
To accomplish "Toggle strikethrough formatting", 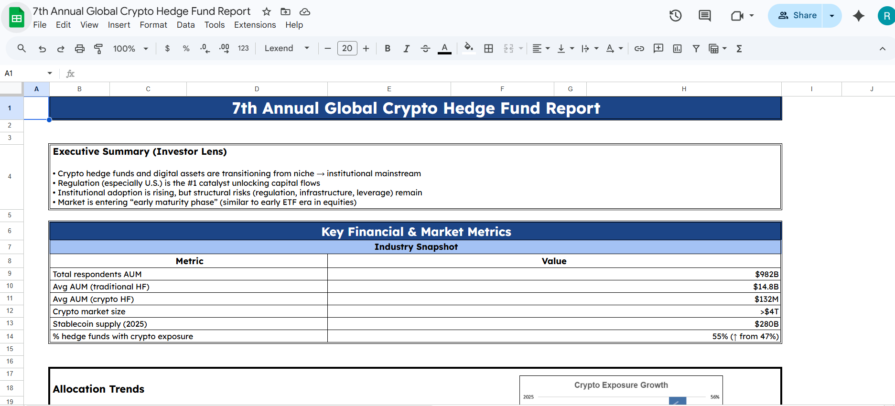I will coord(425,48).
